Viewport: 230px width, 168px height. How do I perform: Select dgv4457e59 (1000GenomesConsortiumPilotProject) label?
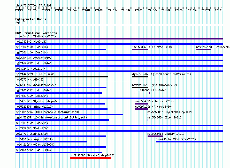pyautogui.click(x=51, y=117)
